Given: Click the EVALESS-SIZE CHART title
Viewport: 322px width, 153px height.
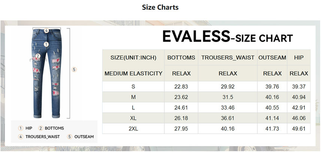Looking at the screenshot, I should pos(227,37).
